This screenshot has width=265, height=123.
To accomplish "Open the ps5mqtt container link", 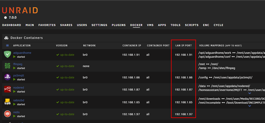I will [x=19, y=75].
